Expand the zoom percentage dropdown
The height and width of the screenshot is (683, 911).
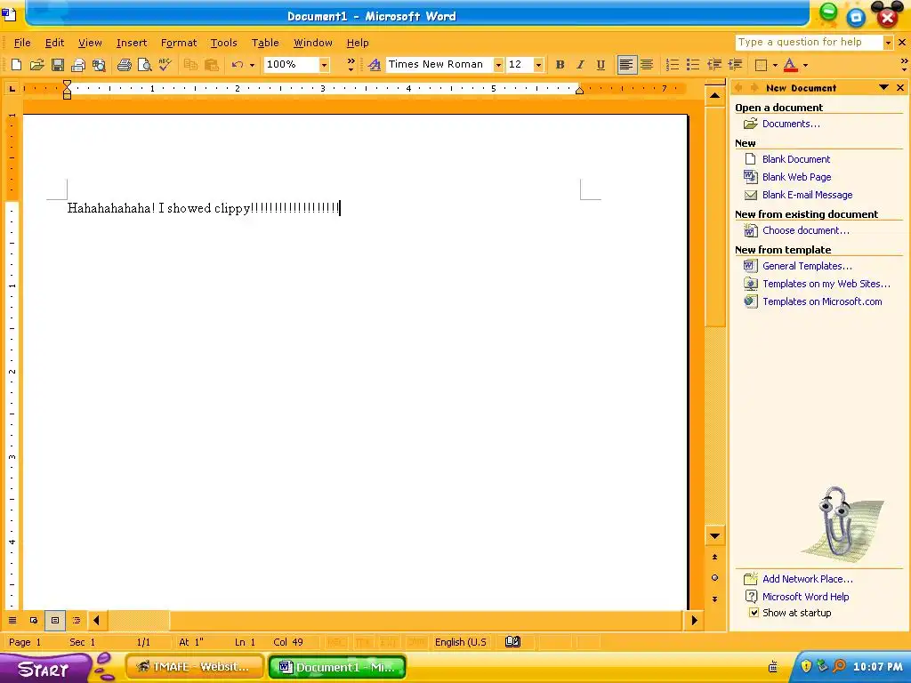point(324,65)
